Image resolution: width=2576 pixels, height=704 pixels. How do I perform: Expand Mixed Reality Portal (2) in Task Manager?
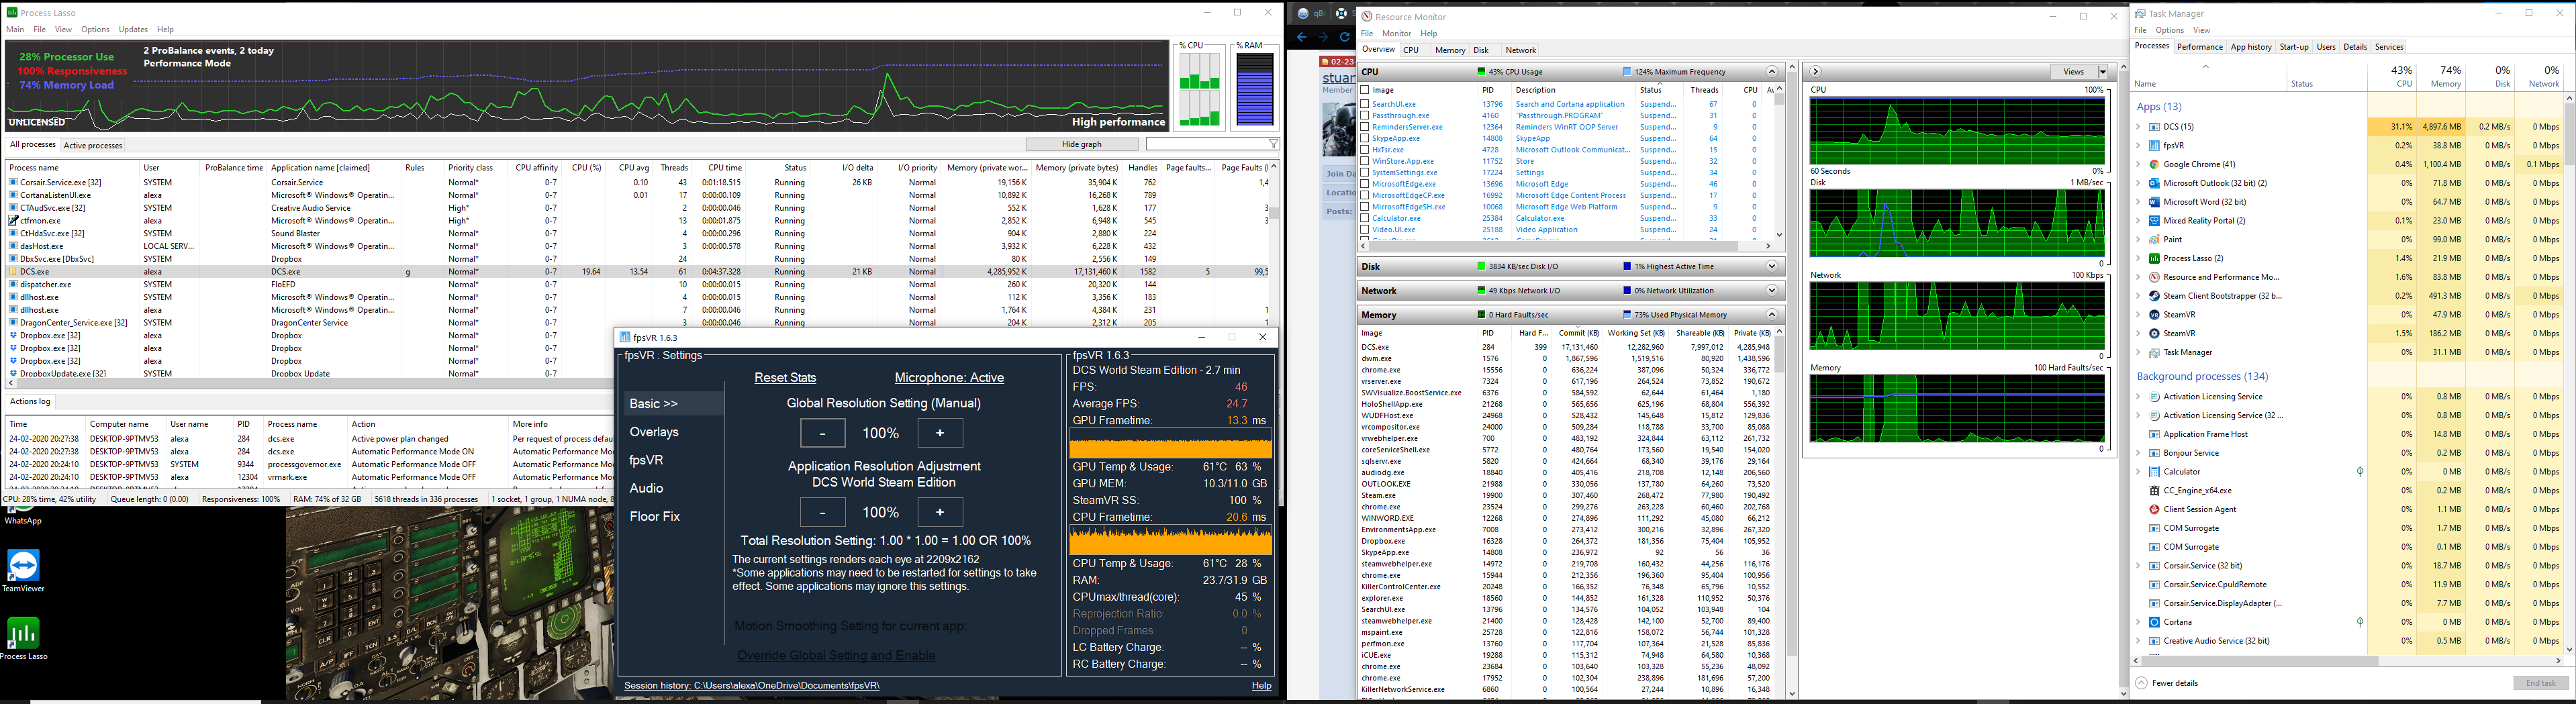[2138, 221]
